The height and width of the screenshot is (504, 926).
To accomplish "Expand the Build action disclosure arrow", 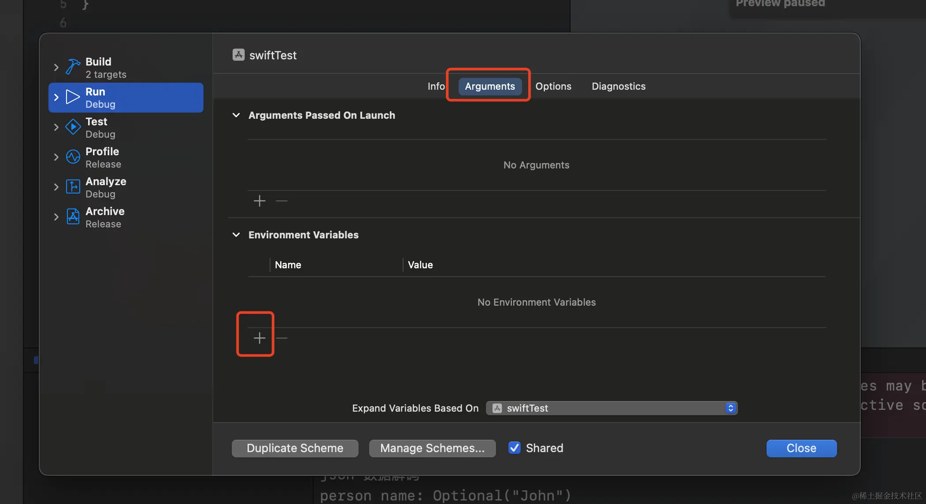I will point(56,67).
